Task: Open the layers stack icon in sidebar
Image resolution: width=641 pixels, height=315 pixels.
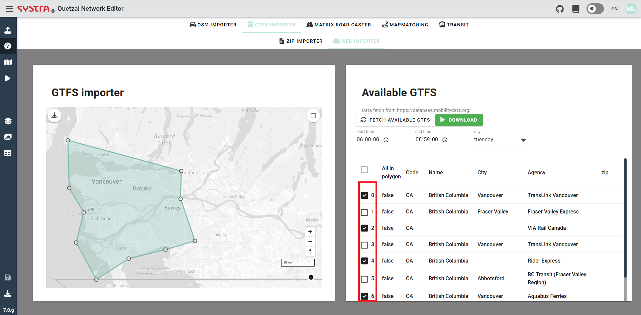Action: [8, 121]
